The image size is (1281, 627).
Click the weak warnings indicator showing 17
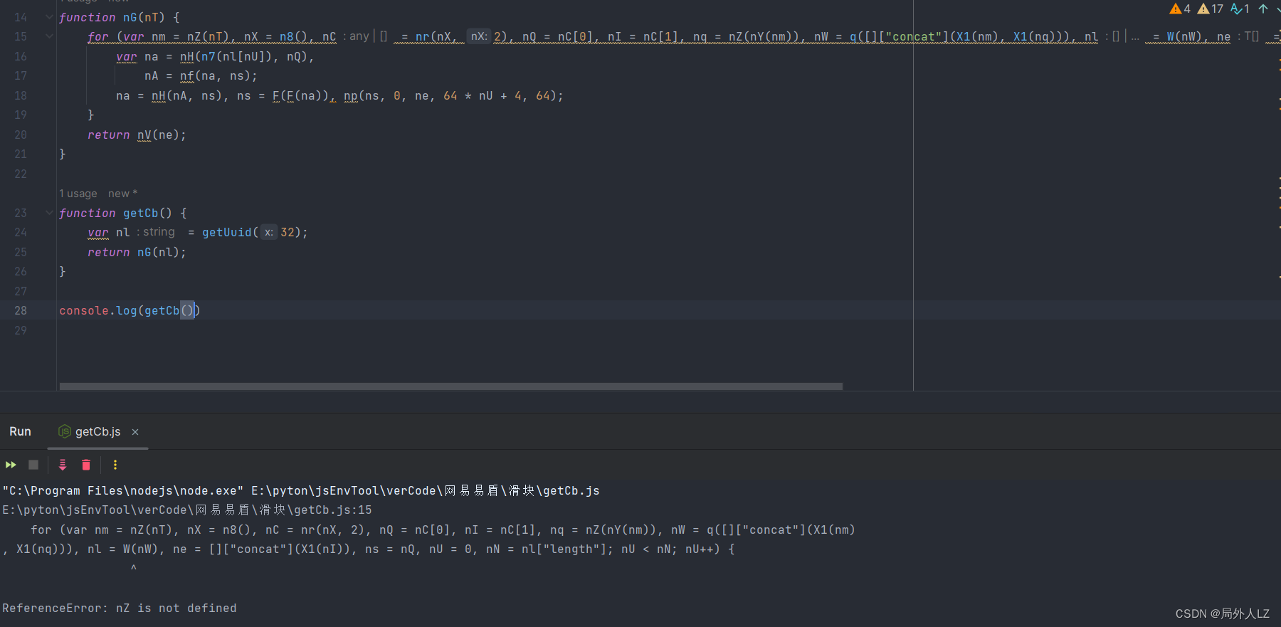1211,9
